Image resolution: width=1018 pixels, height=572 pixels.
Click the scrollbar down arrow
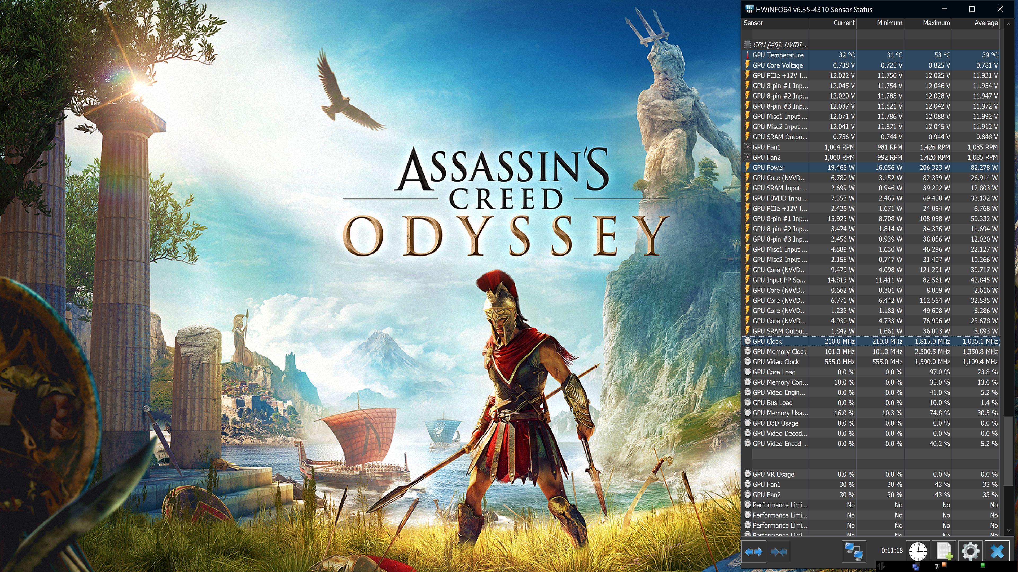tap(1009, 531)
